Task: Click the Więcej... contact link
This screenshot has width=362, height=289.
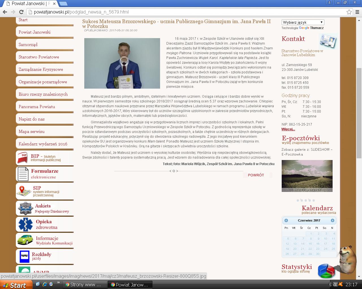Action: click(x=288, y=129)
